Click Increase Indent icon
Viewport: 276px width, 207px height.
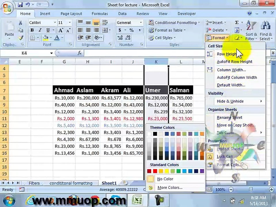[x=88, y=38]
